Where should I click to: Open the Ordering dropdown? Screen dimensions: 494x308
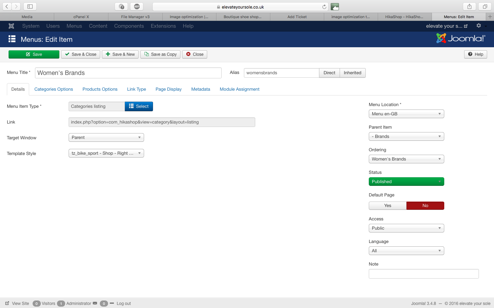coord(407,159)
